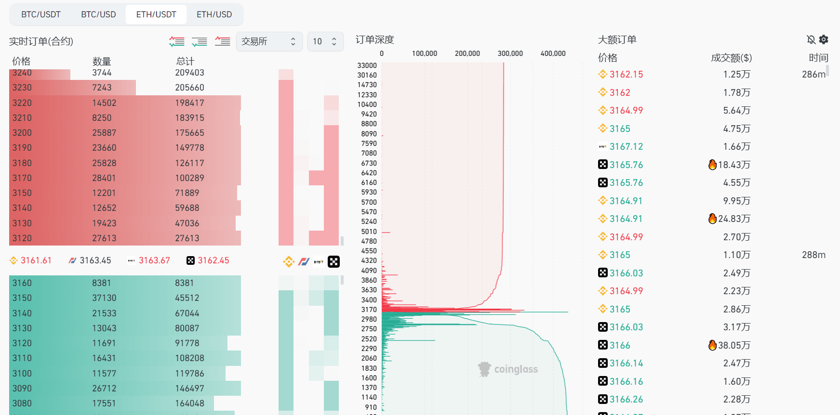The height and width of the screenshot is (415, 840).
Task: Select bid quantity 37130
Action: click(x=104, y=298)
